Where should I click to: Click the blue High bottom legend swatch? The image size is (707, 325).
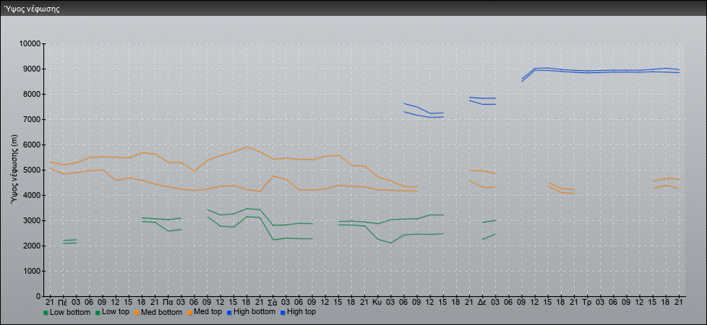pyautogui.click(x=229, y=313)
